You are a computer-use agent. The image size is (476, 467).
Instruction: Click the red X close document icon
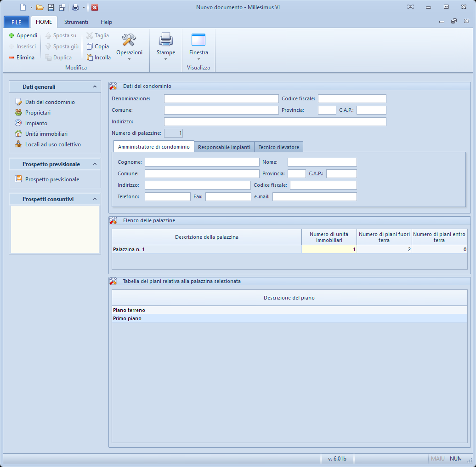point(95,7)
